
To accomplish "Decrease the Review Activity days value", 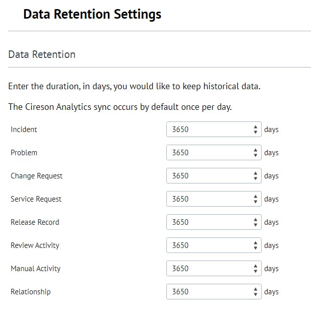I will [256, 248].
